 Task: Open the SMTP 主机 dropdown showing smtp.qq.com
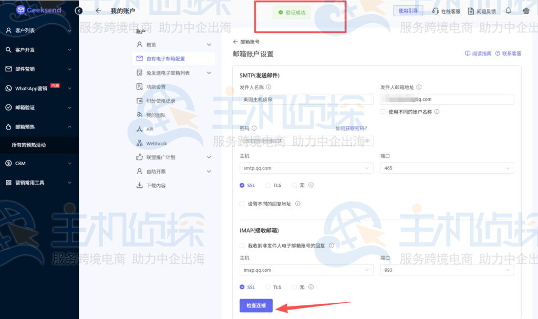click(x=306, y=167)
